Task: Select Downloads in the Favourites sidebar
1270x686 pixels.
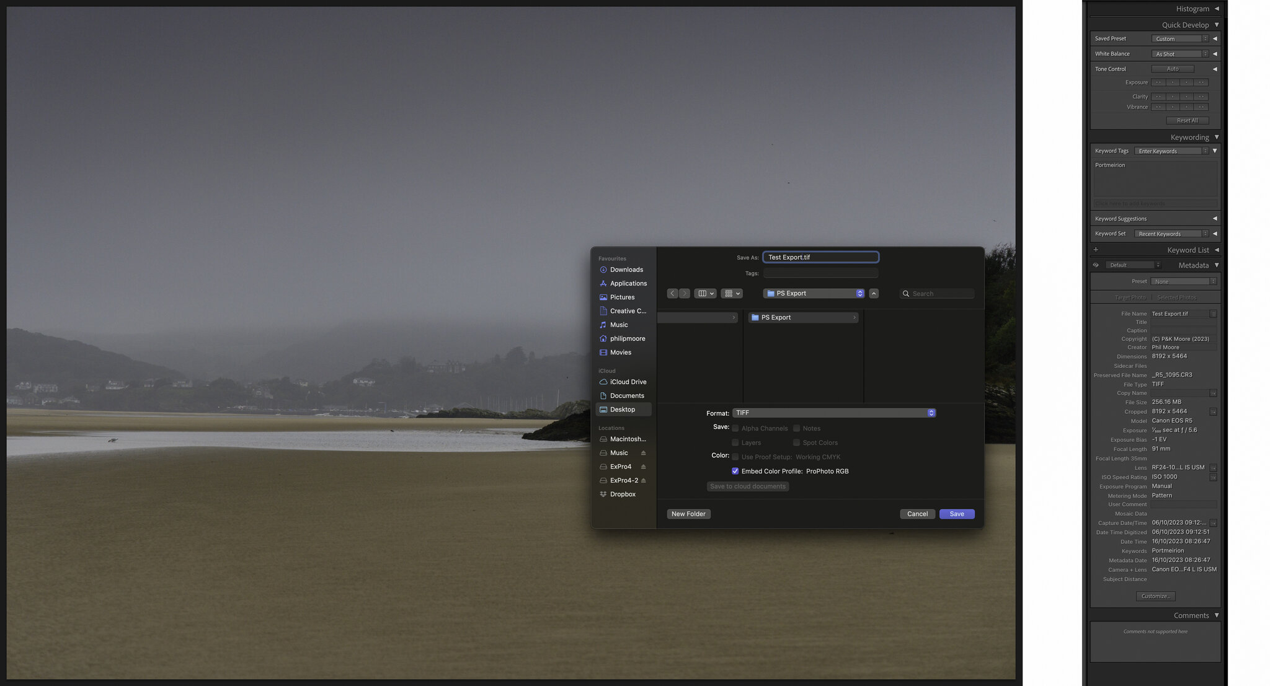Action: (x=626, y=270)
